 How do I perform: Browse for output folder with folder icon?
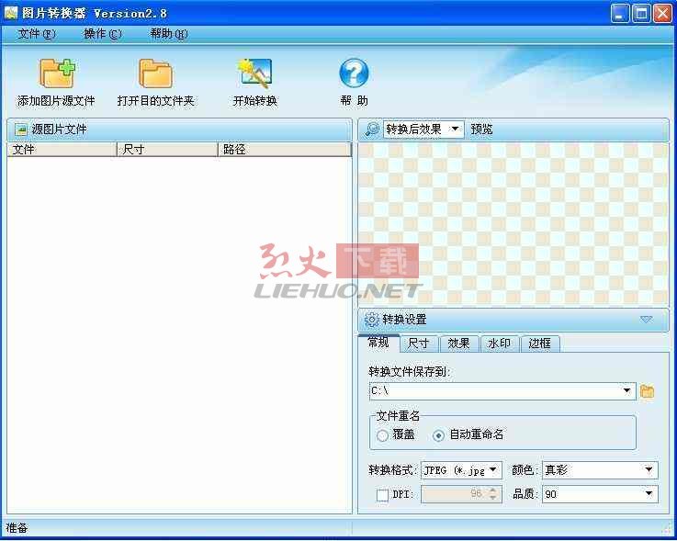point(647,391)
